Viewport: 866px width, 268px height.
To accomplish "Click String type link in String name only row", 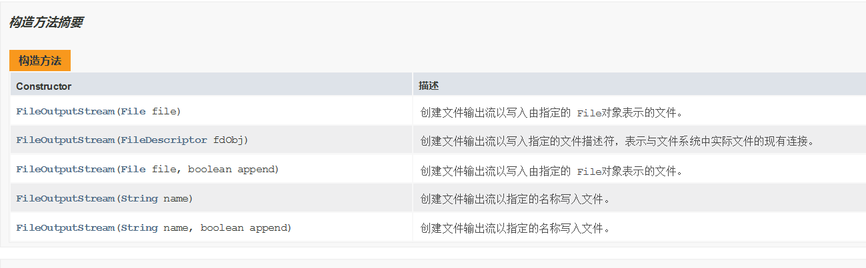I will [x=139, y=199].
